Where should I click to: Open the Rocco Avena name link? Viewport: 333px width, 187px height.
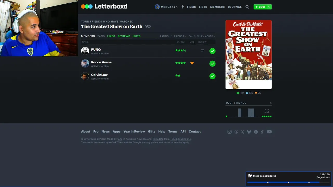[101, 62]
